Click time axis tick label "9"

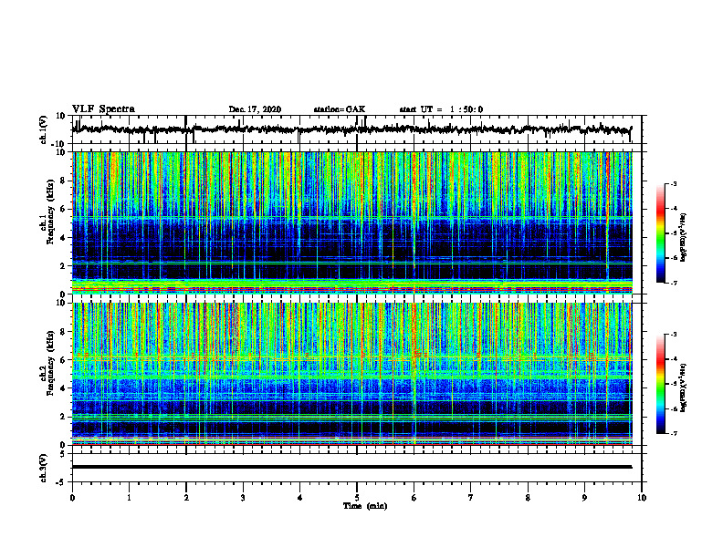point(584,498)
